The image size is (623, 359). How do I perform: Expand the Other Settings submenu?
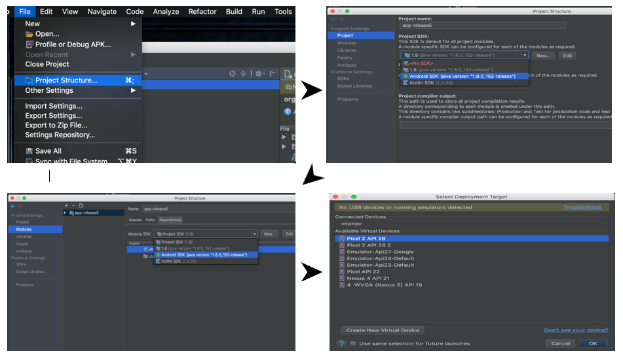tap(133, 90)
